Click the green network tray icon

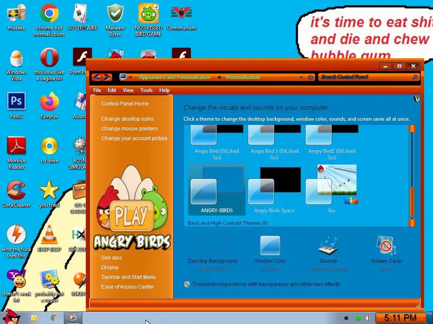tap(358, 318)
